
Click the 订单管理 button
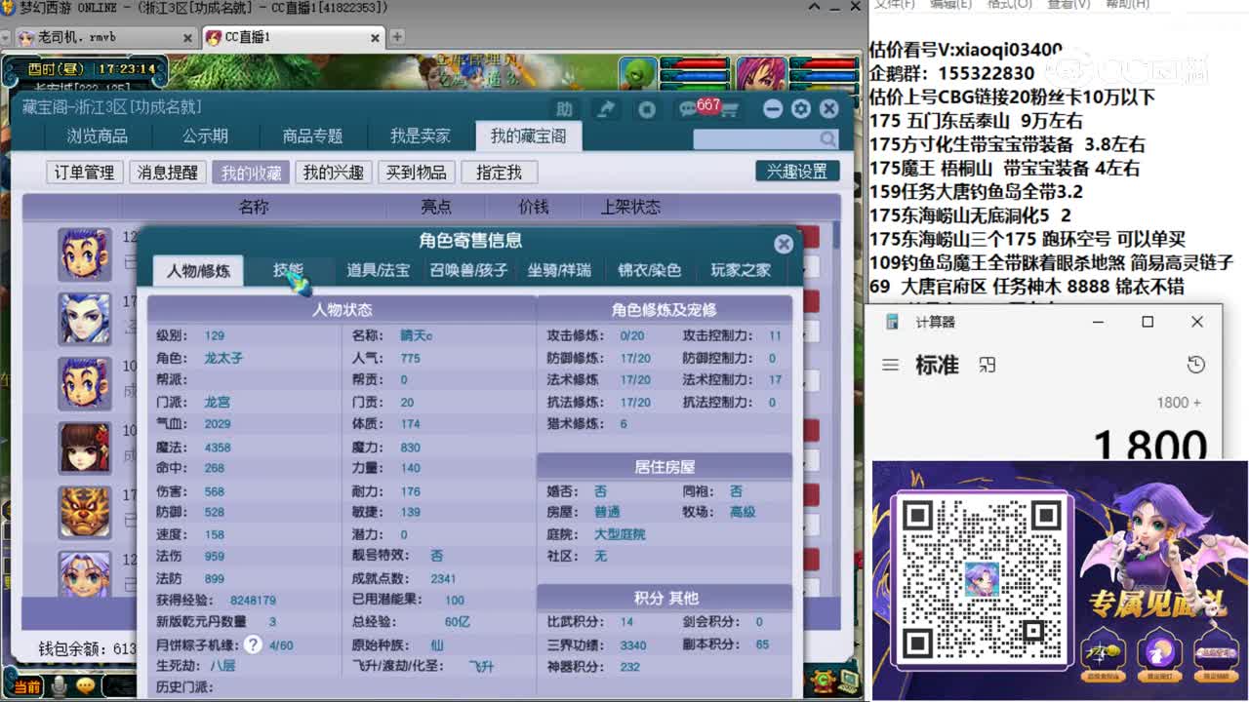85,173
